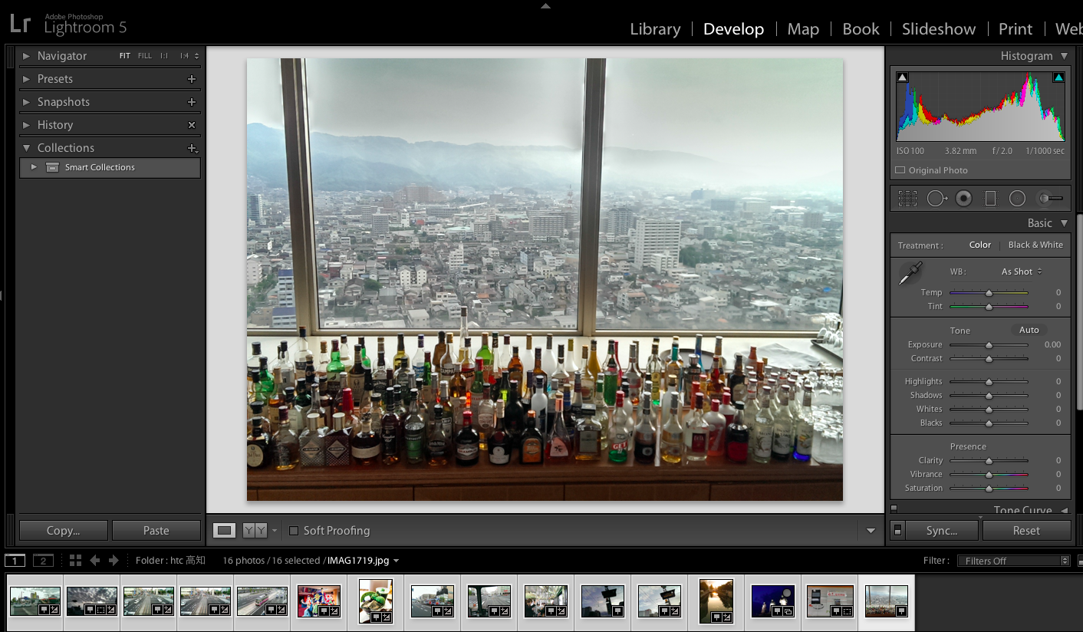Toggle the highlight clipping indicator
The image size is (1083, 632).
tap(1058, 77)
